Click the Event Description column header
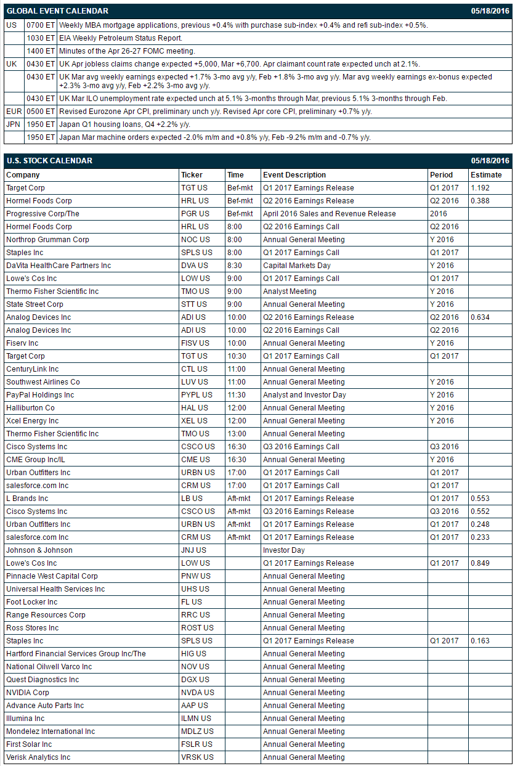Image resolution: width=515 pixels, height=766 pixels. 294,175
